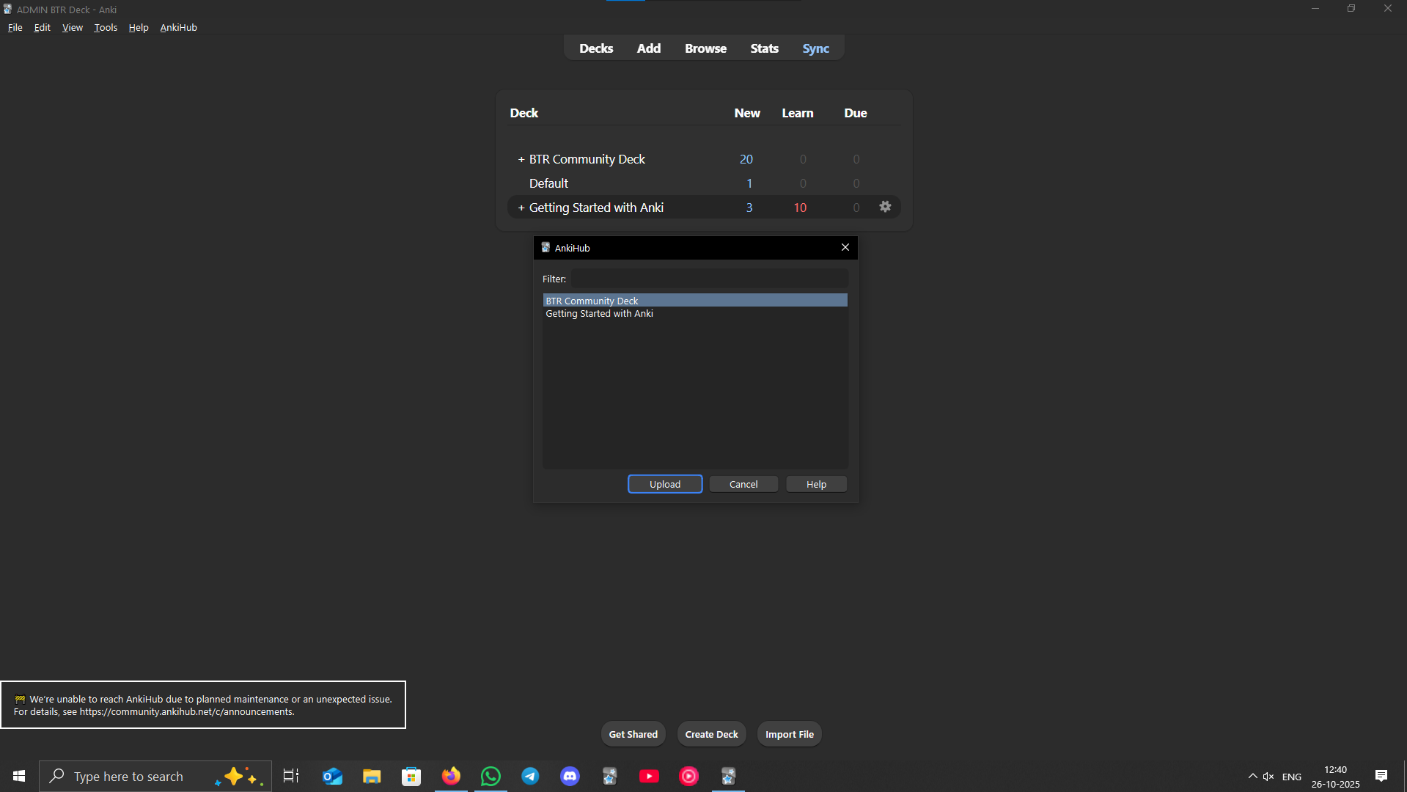Click the Sync button
Viewport: 1407px width, 792px height.
pyautogui.click(x=815, y=48)
